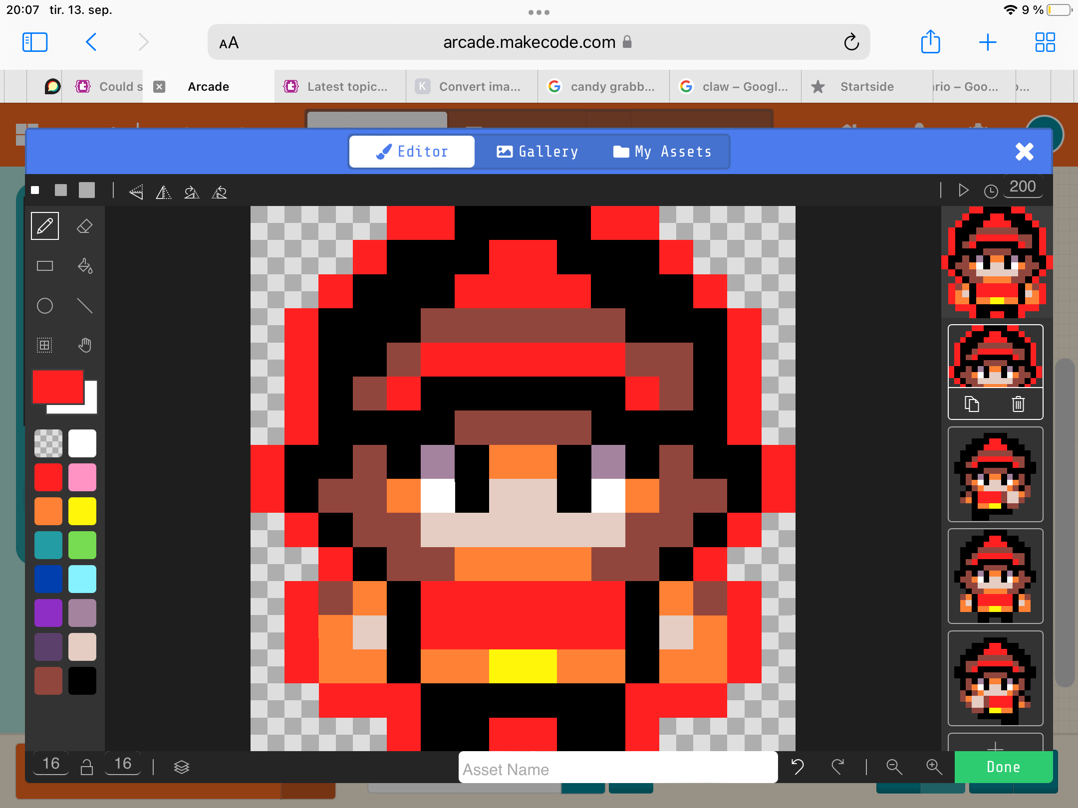
Task: Click the Asset Name text field
Action: pyautogui.click(x=618, y=769)
